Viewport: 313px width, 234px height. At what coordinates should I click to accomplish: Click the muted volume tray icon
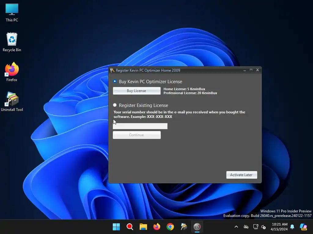263,227
